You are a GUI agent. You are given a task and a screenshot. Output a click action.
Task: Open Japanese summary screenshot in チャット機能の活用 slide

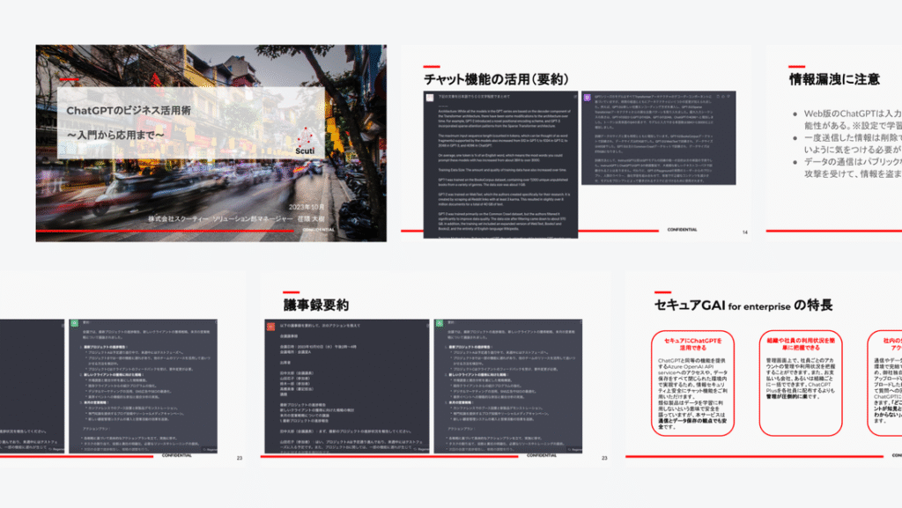(659, 138)
